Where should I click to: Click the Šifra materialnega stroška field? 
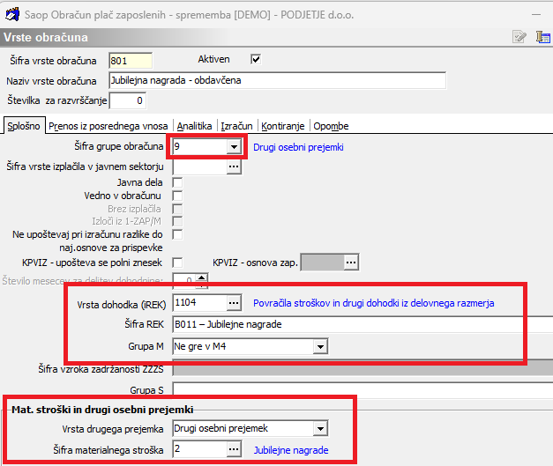tap(199, 449)
